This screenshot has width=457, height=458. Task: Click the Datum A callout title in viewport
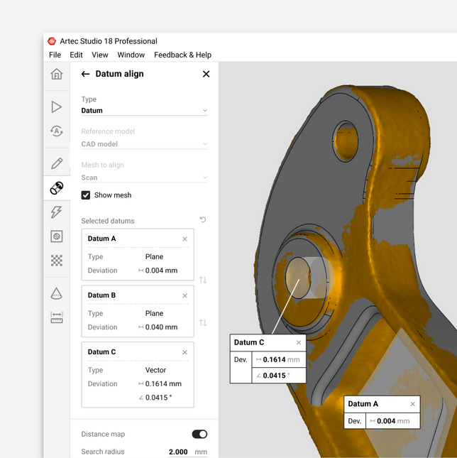(x=363, y=403)
